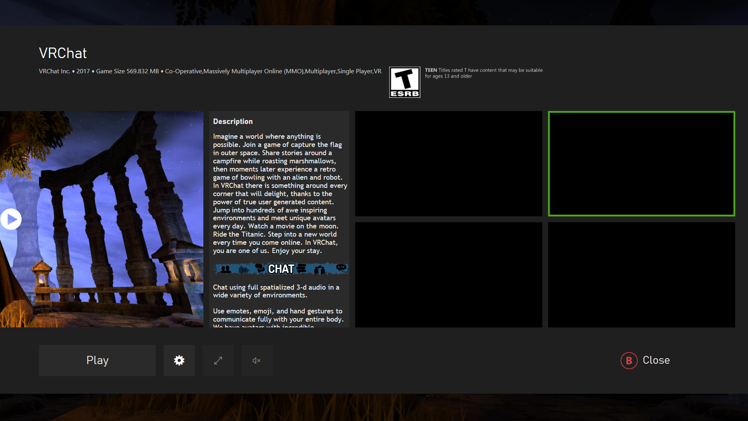
Task: Toggle the muted speaker icon
Action: point(257,360)
